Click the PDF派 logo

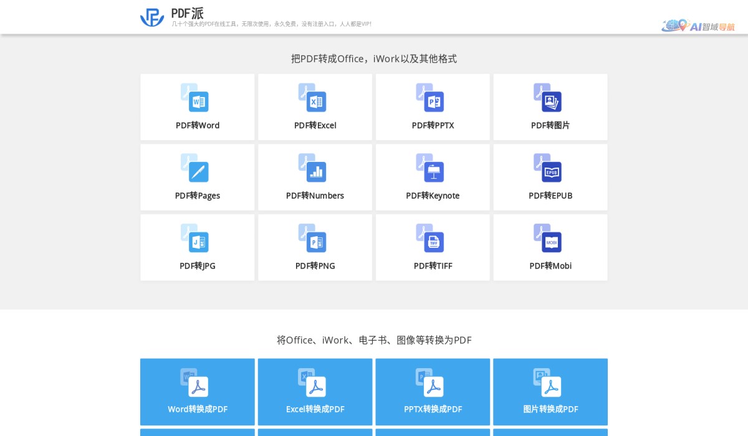(x=151, y=17)
